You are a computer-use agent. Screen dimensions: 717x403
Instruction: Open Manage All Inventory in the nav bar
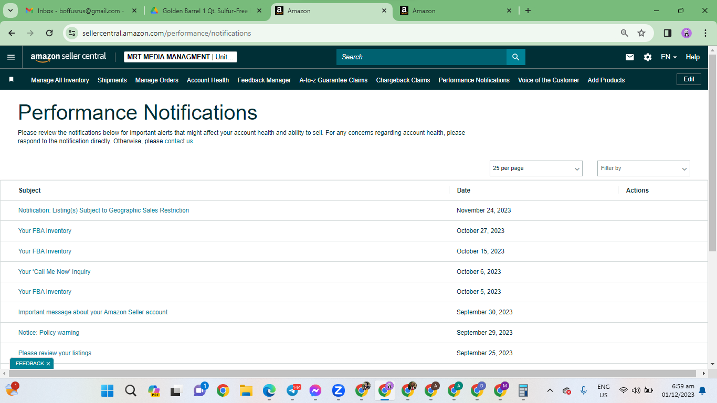tap(60, 80)
